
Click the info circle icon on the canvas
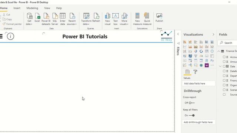(10, 36)
